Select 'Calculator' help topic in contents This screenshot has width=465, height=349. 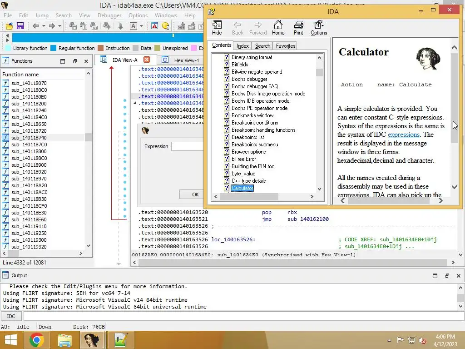[x=242, y=188]
